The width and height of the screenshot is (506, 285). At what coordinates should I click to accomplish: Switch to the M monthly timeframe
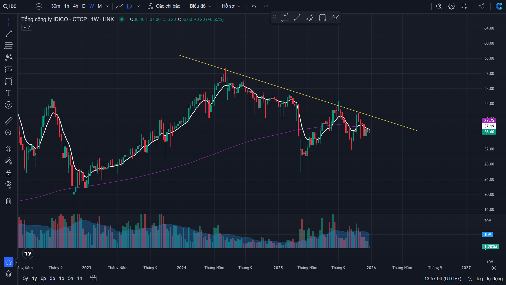[100, 6]
